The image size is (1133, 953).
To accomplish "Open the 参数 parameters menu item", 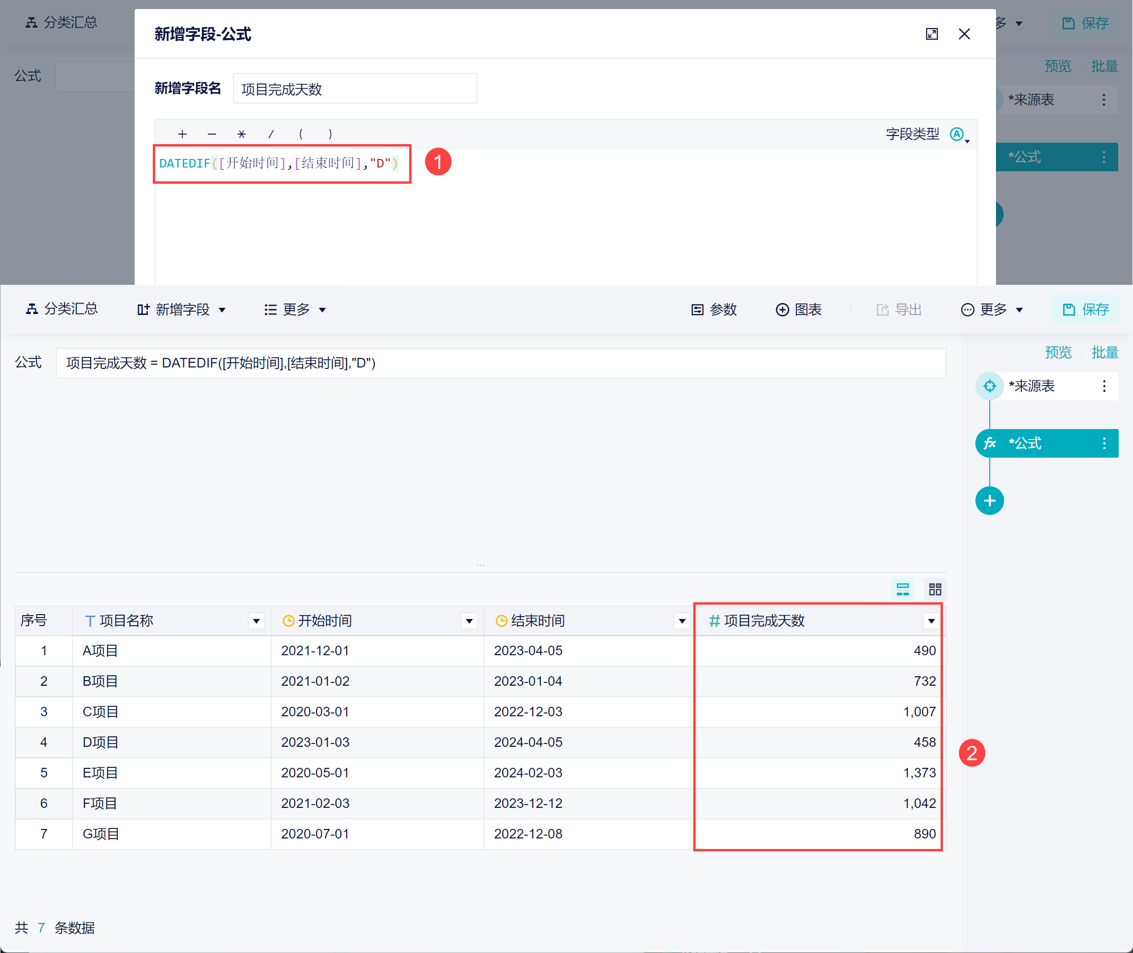I will coord(713,310).
